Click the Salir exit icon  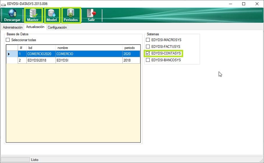[x=91, y=14]
